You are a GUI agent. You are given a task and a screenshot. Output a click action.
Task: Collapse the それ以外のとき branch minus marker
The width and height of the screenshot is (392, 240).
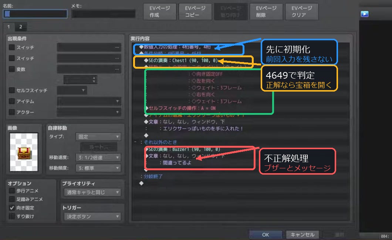[x=135, y=142]
